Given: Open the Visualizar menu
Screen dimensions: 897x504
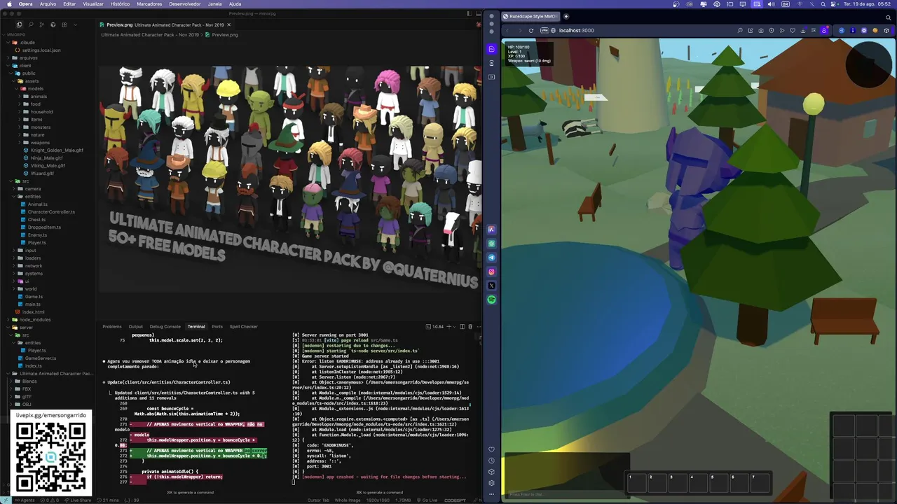Looking at the screenshot, I should coord(93,3).
